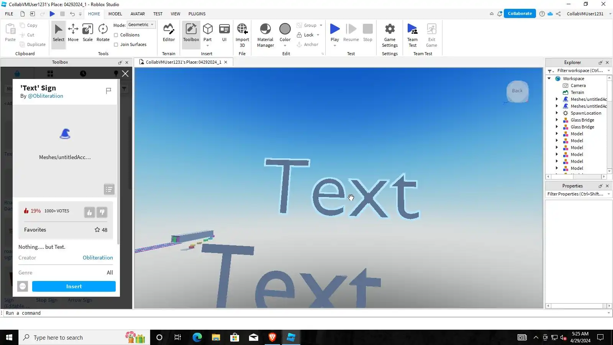Start a Team Test

(412, 35)
